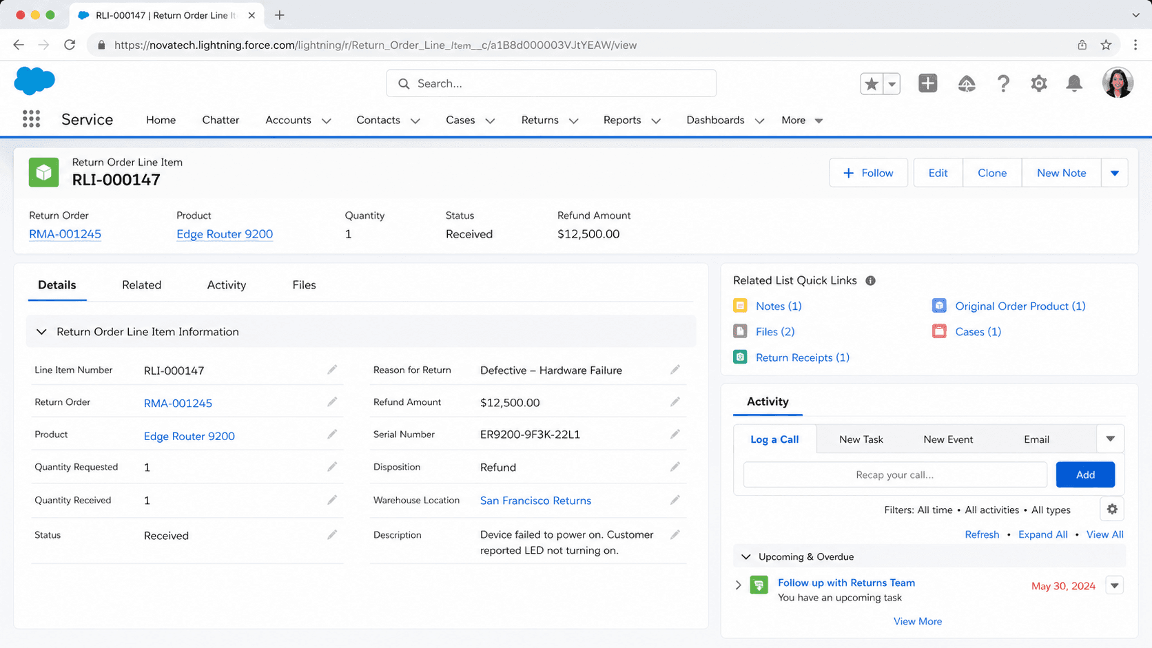
Task: Edit the Serial Number pencil icon
Action: tap(675, 435)
